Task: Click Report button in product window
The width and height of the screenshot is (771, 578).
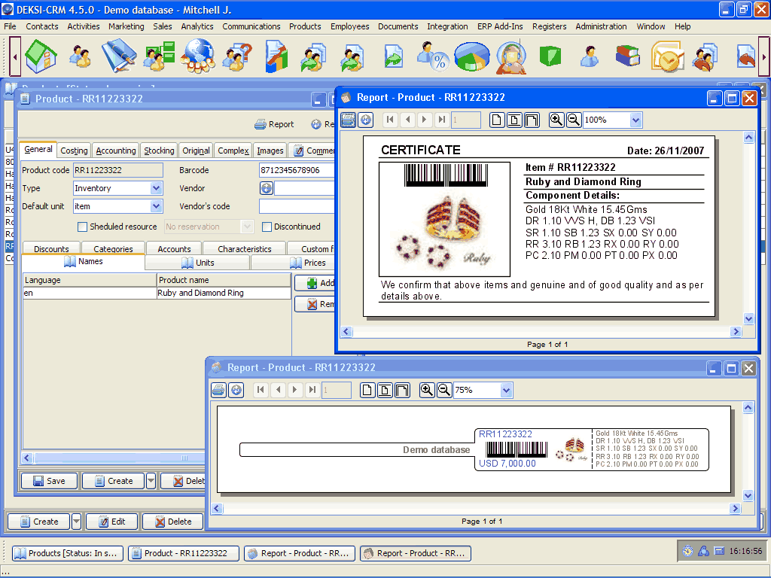Action: pos(274,124)
